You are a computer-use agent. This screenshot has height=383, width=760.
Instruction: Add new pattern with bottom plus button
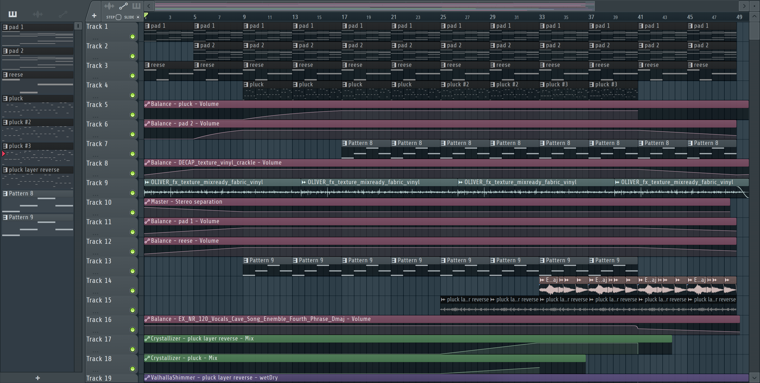tap(37, 378)
